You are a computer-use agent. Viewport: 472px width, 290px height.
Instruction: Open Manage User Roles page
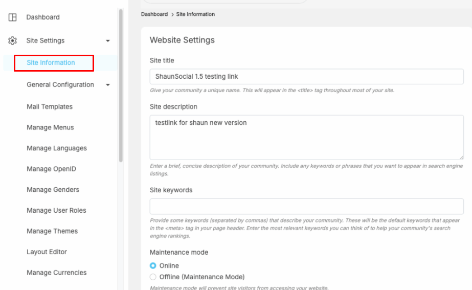(x=56, y=211)
